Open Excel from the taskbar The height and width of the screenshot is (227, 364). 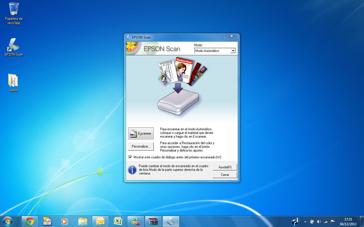pyautogui.click(x=118, y=221)
